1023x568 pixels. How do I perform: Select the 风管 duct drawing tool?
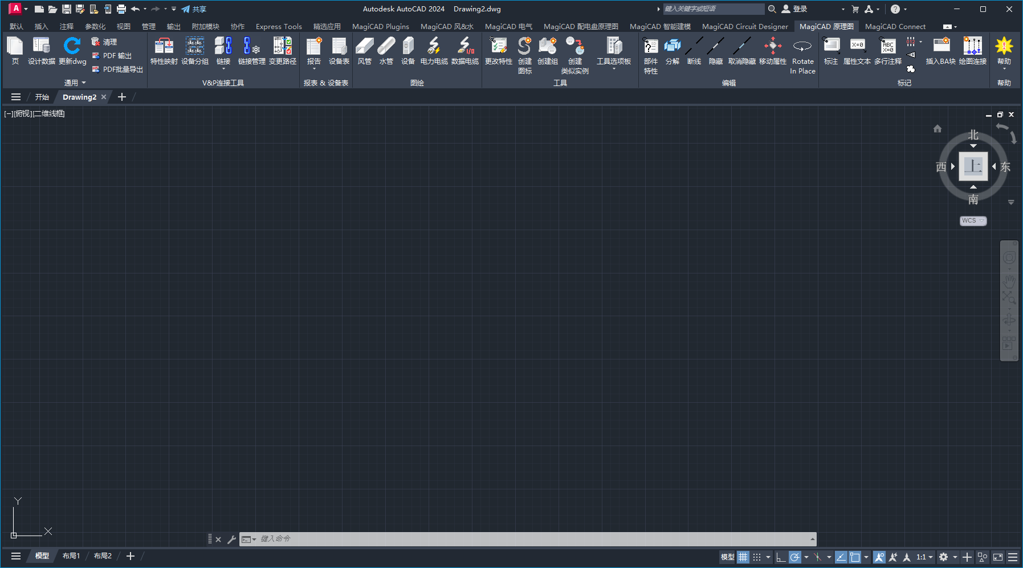(x=365, y=51)
